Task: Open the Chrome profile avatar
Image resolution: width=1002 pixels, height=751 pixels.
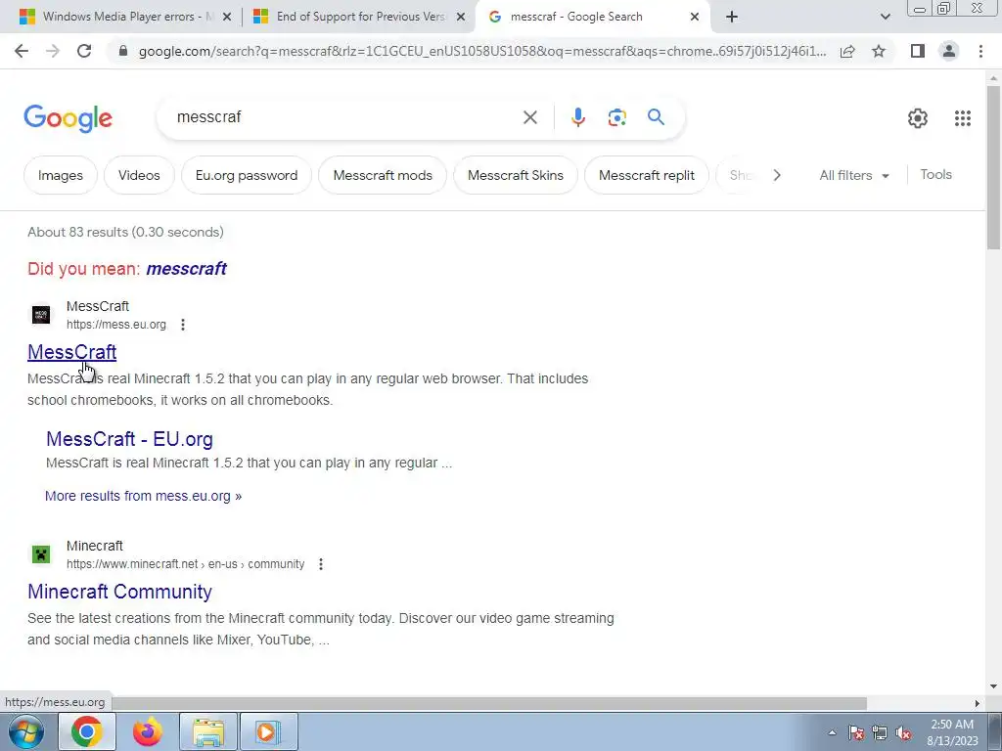Action: (x=949, y=51)
